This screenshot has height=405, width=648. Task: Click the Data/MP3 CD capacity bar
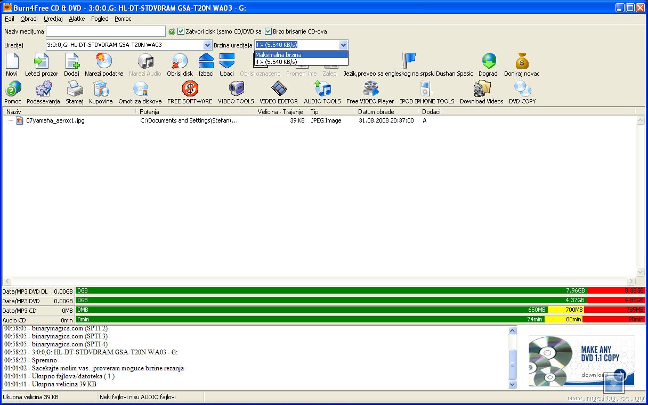[360, 310]
